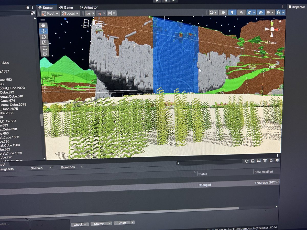
Task: Toggle scene lighting in the Scene view
Action: 232,12
